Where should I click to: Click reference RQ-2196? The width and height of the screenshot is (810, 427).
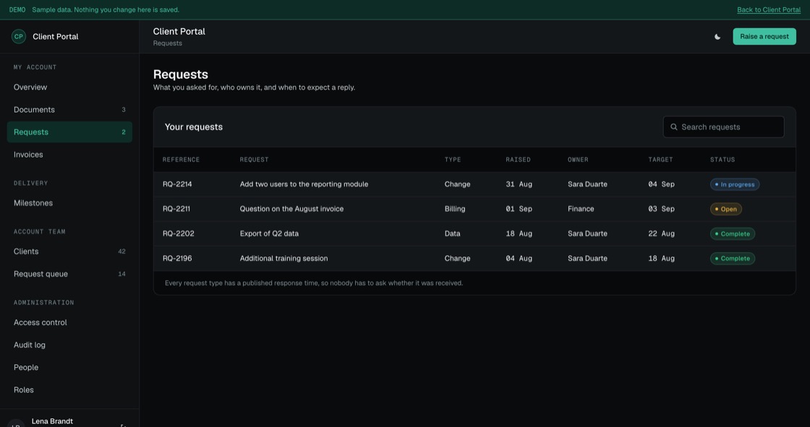[177, 259]
